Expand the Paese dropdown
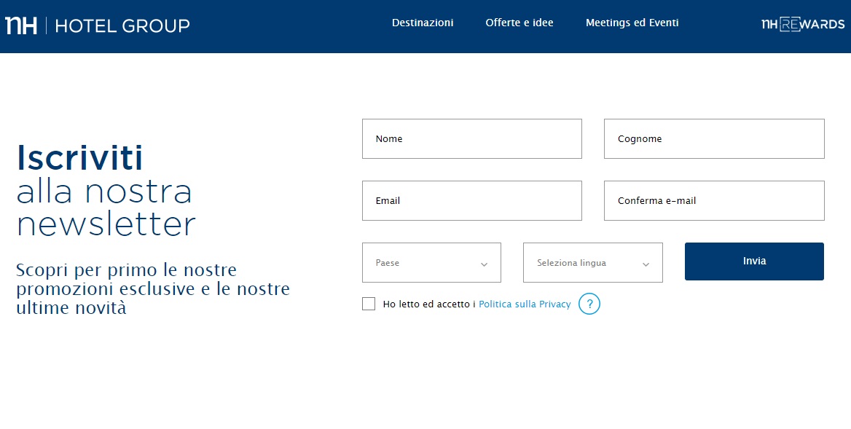Image resolution: width=851 pixels, height=429 pixels. [x=431, y=262]
